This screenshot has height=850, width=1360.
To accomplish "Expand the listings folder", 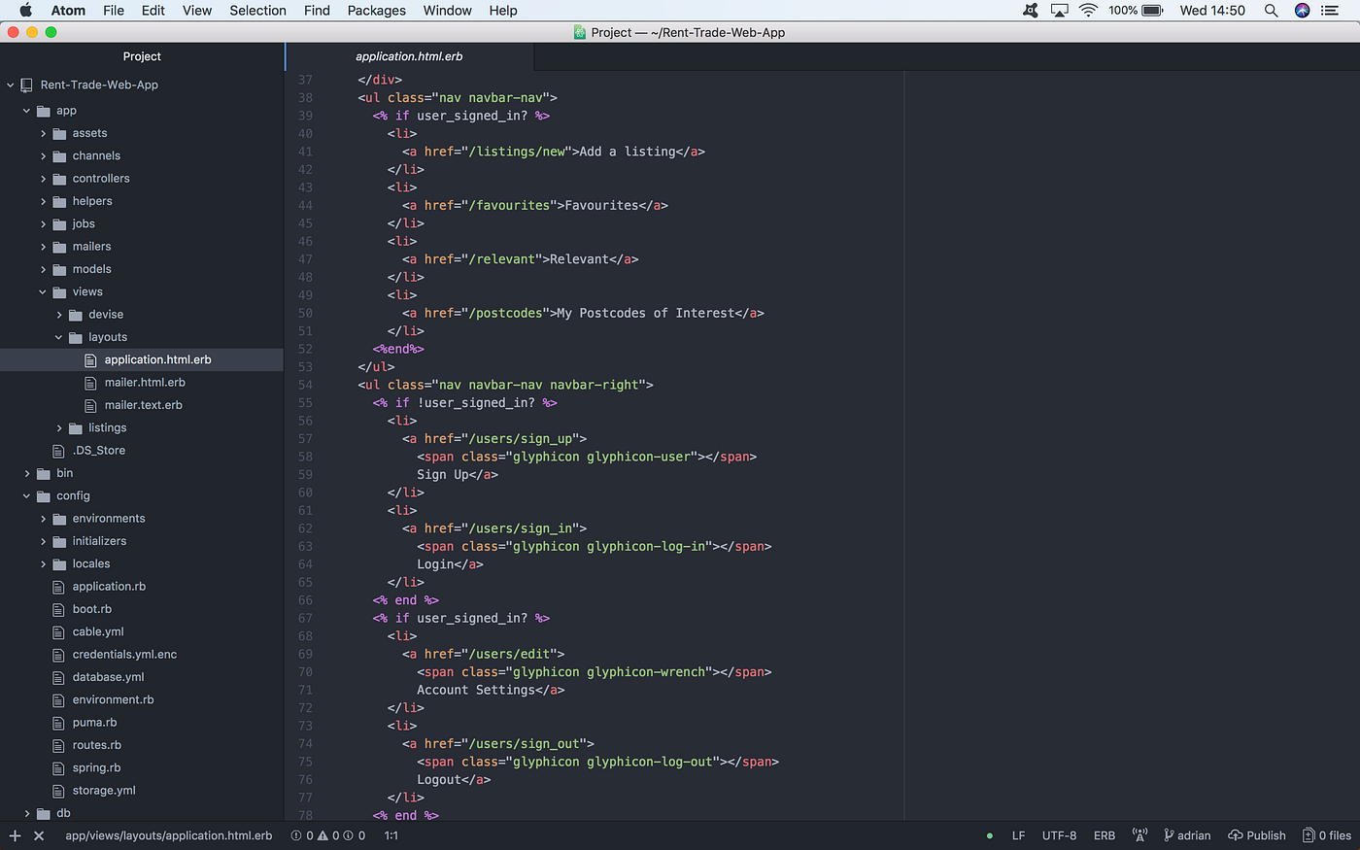I will (59, 427).
